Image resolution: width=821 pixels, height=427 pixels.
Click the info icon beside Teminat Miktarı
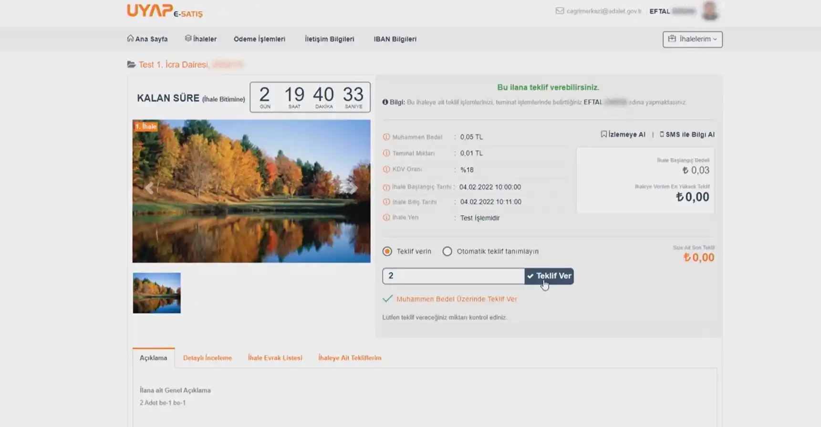click(x=386, y=153)
